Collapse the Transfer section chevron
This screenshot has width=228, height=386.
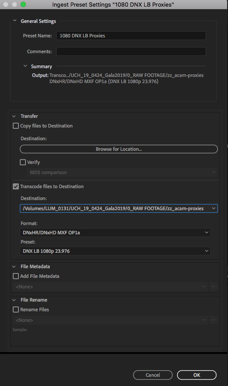click(x=14, y=116)
